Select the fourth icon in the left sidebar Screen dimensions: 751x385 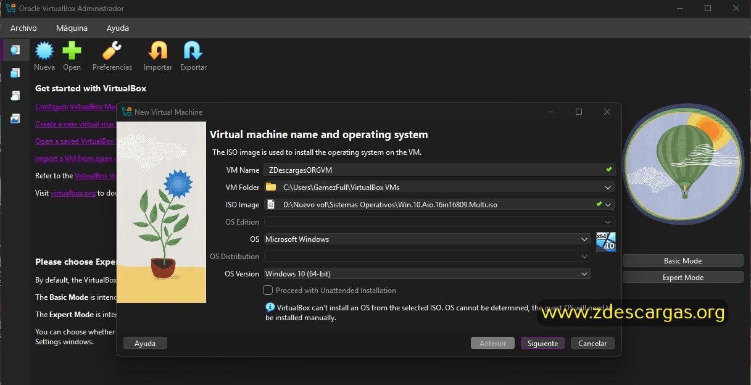click(15, 118)
